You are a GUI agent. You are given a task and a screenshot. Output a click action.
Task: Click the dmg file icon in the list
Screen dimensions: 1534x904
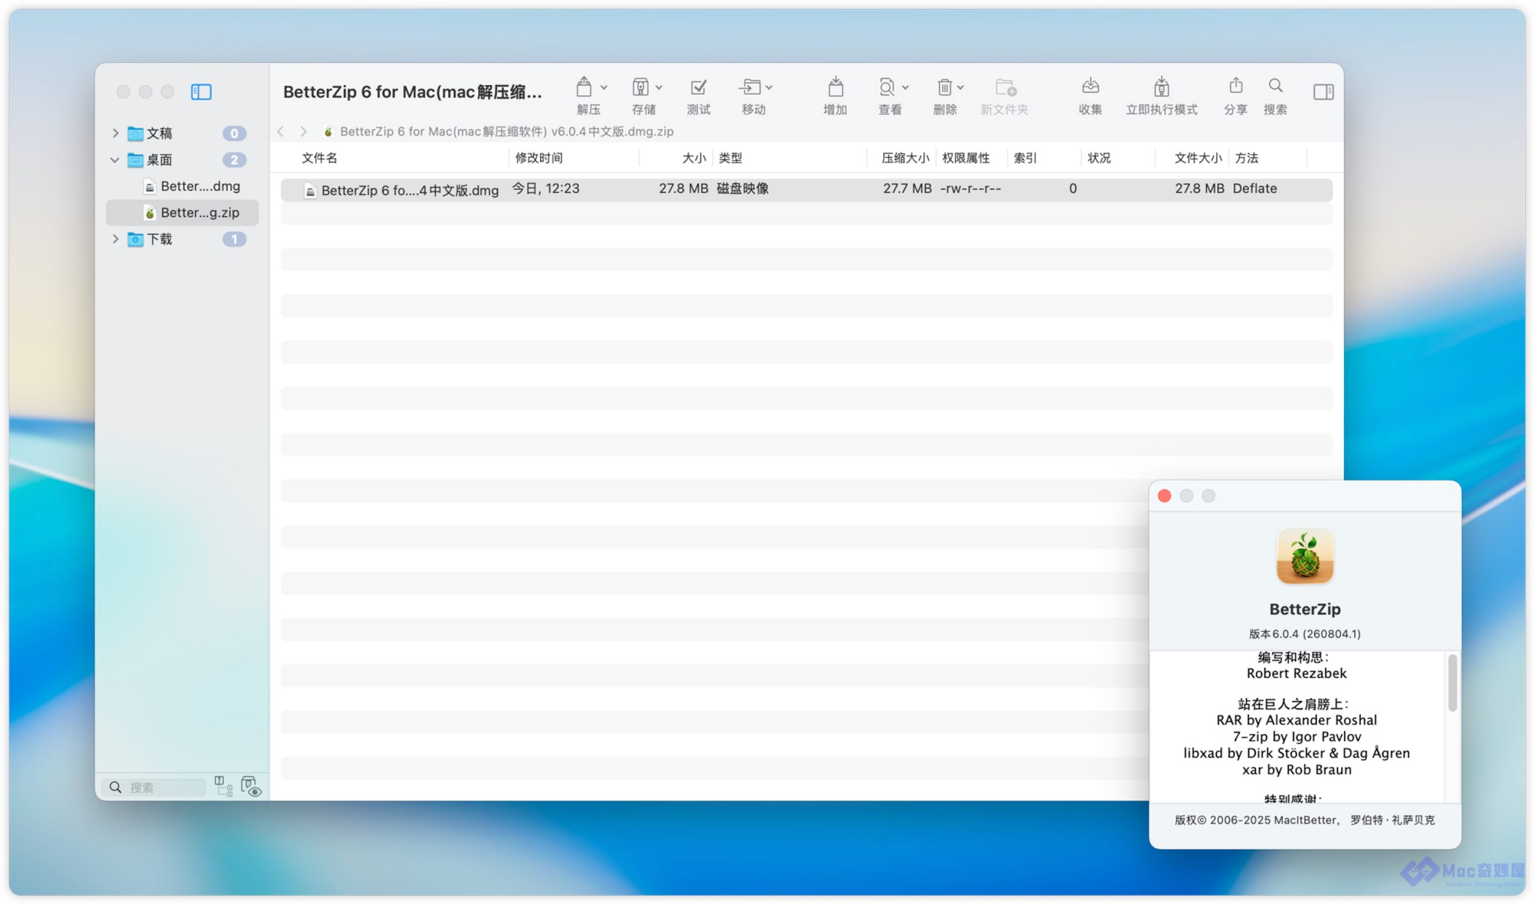point(310,191)
